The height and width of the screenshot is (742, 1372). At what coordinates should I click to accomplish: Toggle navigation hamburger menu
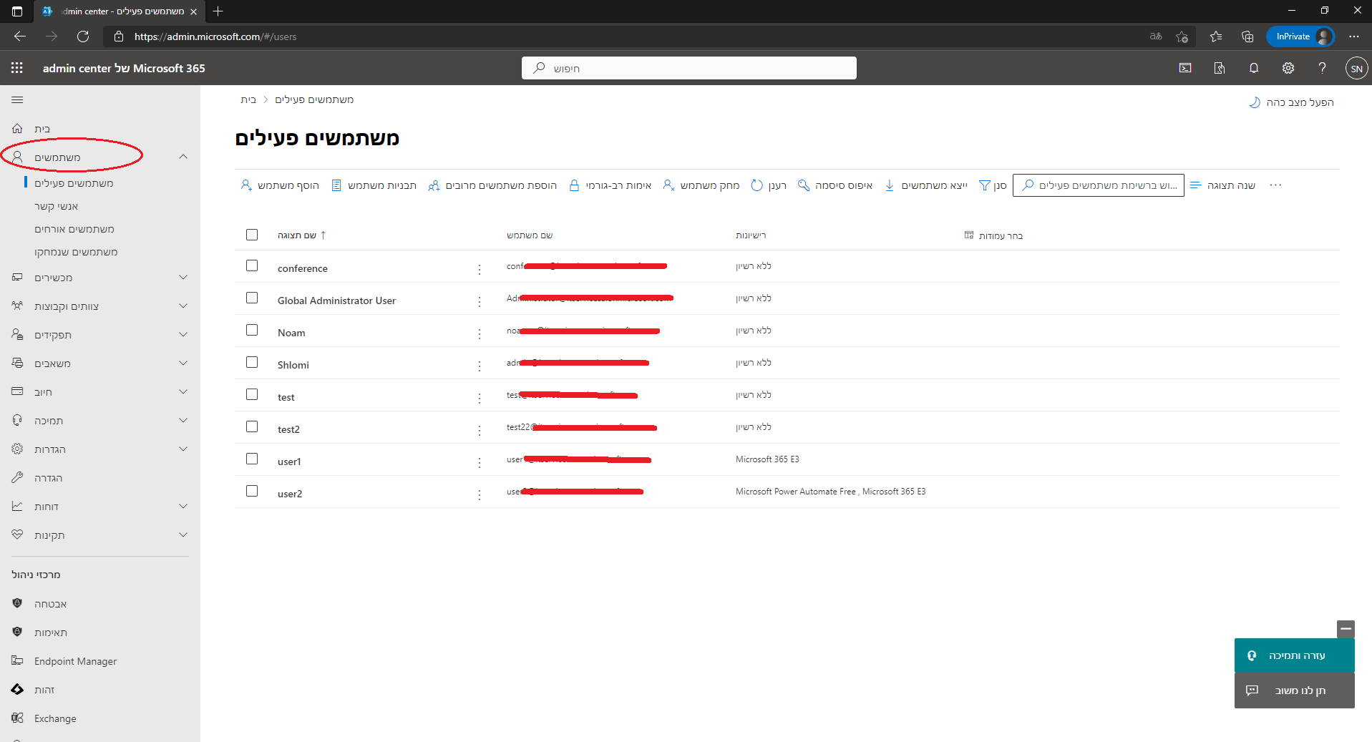coord(17,100)
